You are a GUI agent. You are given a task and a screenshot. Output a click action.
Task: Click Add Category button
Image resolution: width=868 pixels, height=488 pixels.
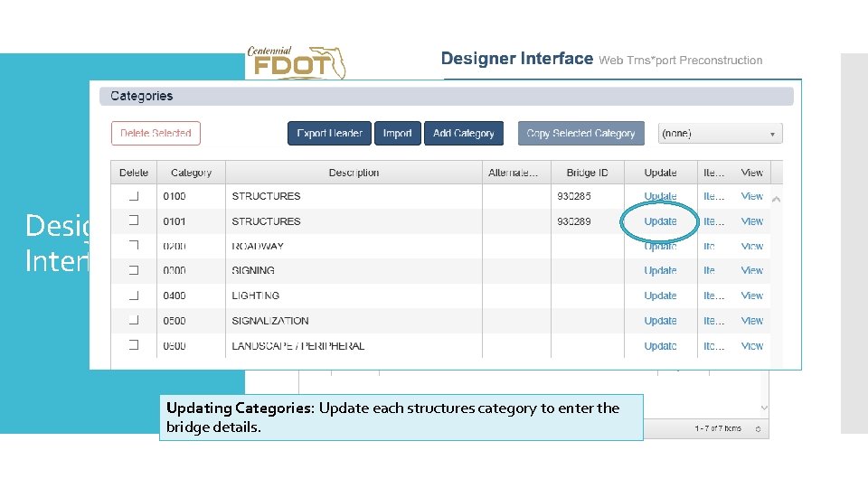click(463, 134)
